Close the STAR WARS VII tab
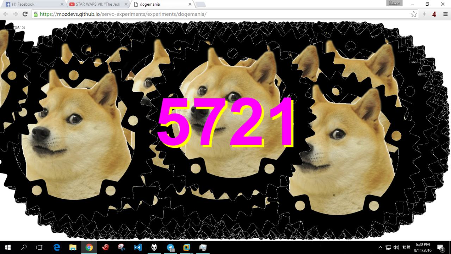The height and width of the screenshot is (254, 451). pyautogui.click(x=126, y=4)
